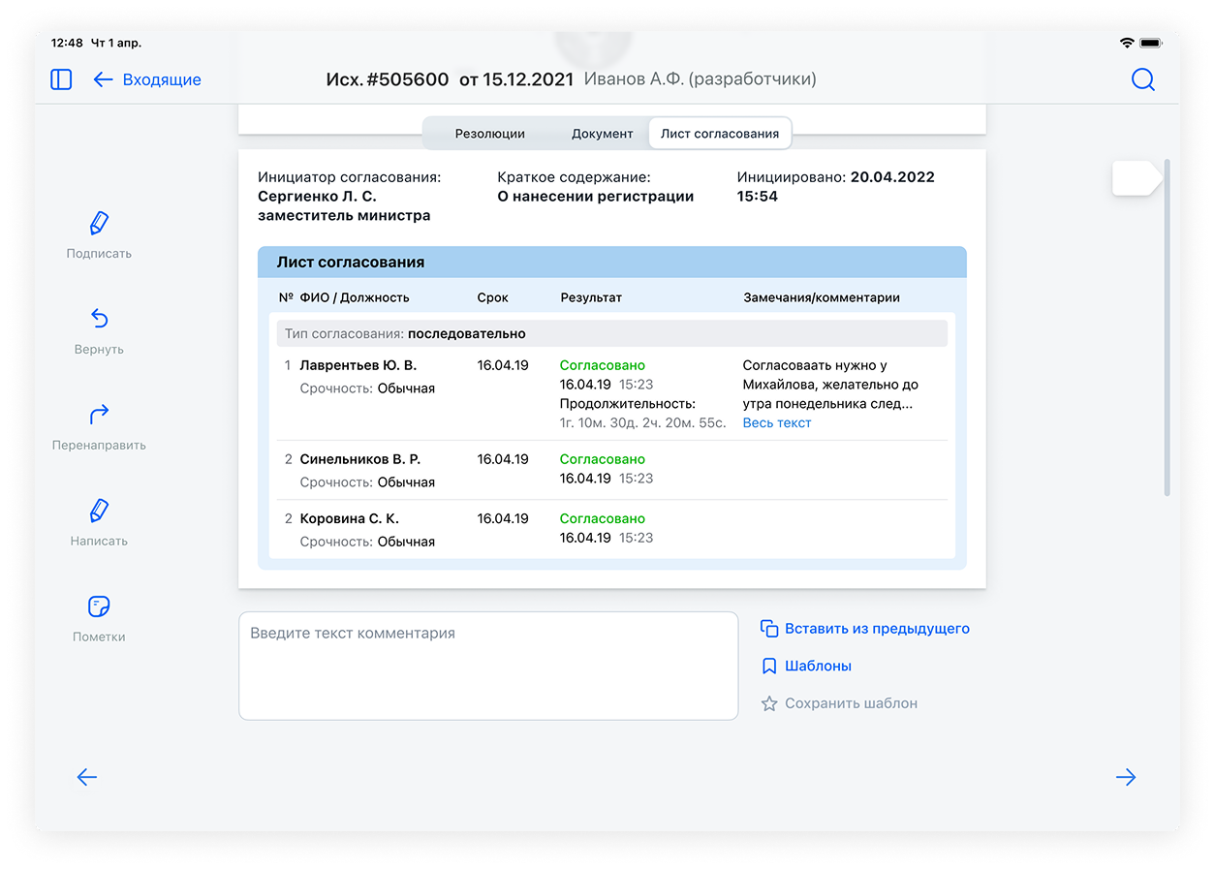Click the white tag handle on right edge
This screenshot has height=870, width=1215.
(1136, 178)
